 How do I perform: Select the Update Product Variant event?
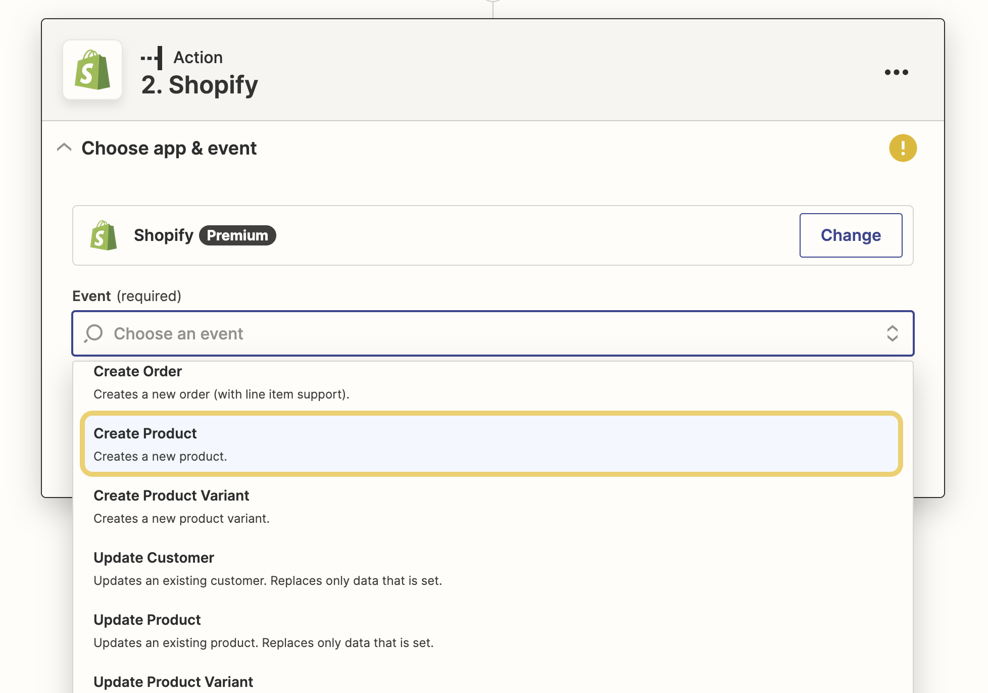(173, 682)
